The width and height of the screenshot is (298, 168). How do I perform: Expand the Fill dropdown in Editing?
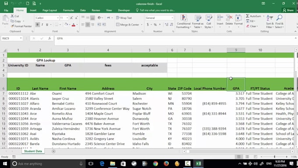point(255,21)
